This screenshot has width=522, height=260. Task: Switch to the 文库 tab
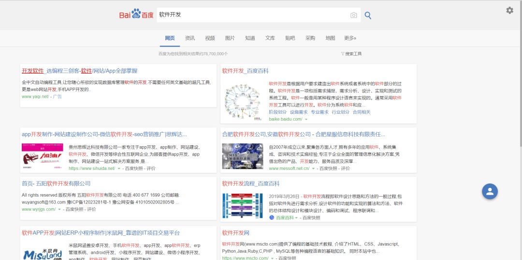[270, 38]
